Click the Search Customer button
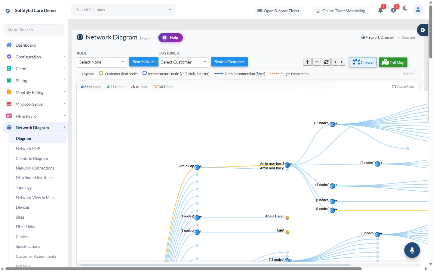The image size is (433, 271). pos(229,62)
